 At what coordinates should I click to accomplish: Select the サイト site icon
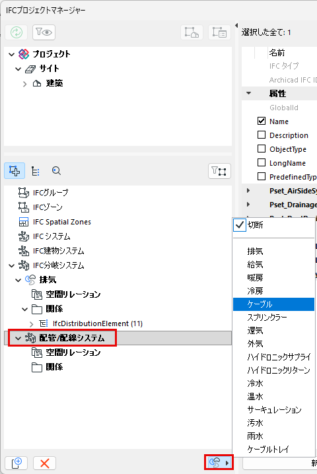click(x=30, y=69)
